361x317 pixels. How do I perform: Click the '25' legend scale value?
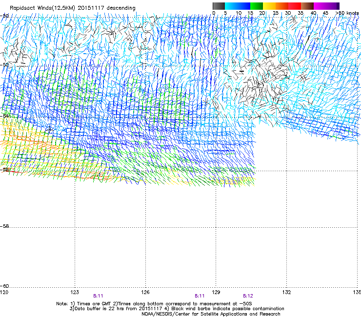coord(276,13)
